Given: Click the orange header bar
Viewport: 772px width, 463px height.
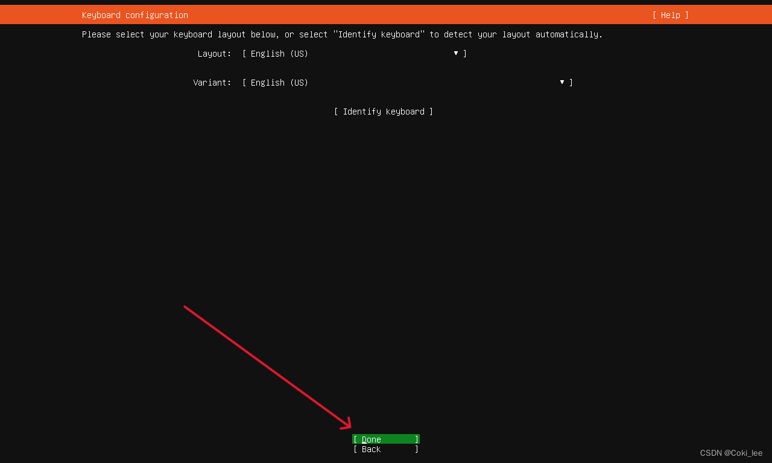Looking at the screenshot, I should pos(386,14).
